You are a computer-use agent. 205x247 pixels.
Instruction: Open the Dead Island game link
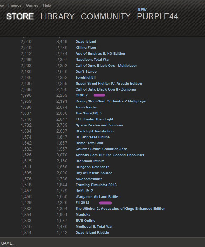[86, 42]
